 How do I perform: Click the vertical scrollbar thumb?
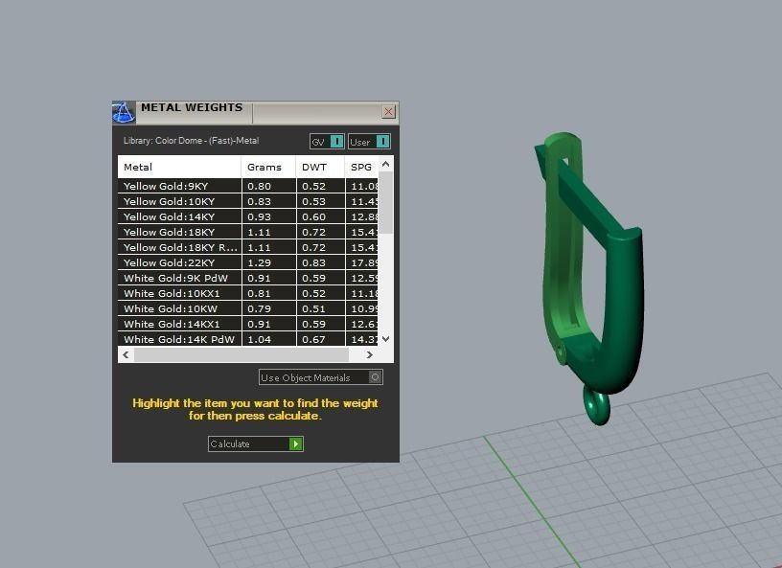pos(385,202)
